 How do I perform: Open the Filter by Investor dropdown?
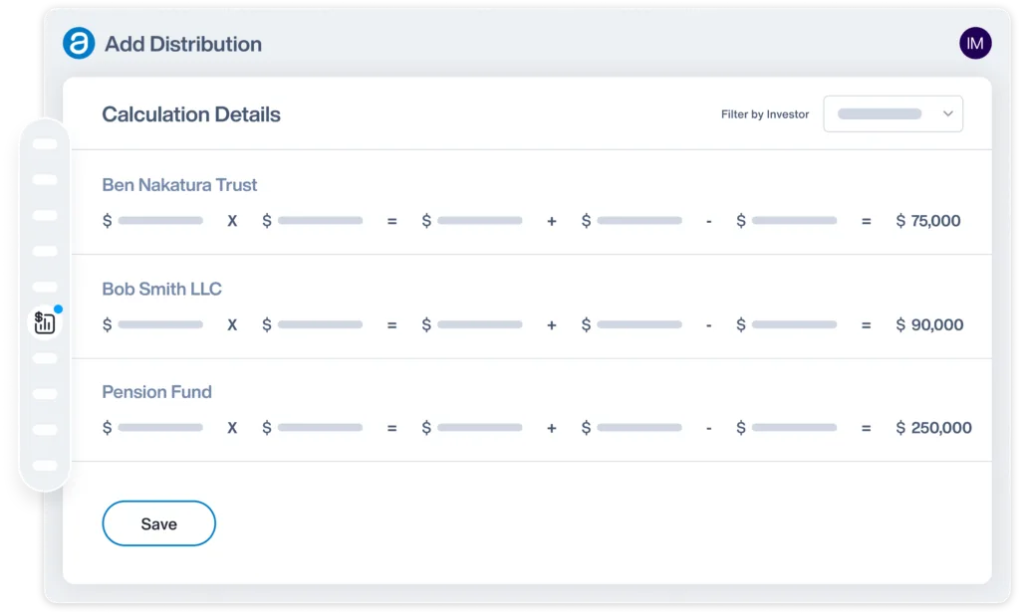(892, 113)
